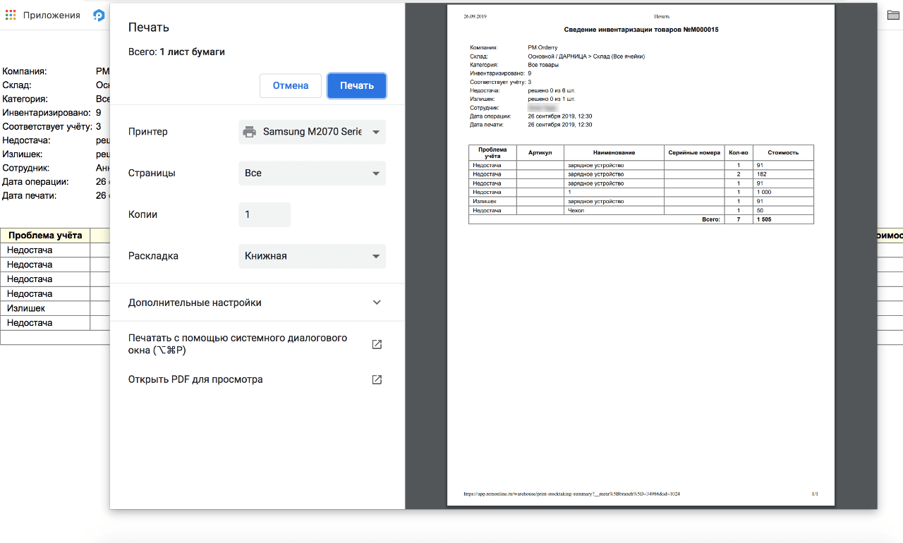Click the preview title Сведение инвентаризации товаров
The height and width of the screenshot is (543, 903).
641,30
